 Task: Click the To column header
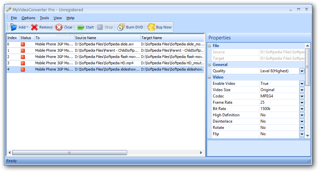[54, 38]
